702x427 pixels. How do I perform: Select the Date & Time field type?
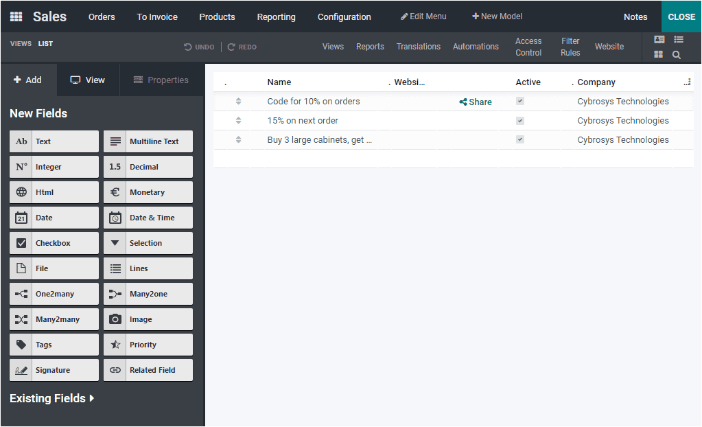148,217
